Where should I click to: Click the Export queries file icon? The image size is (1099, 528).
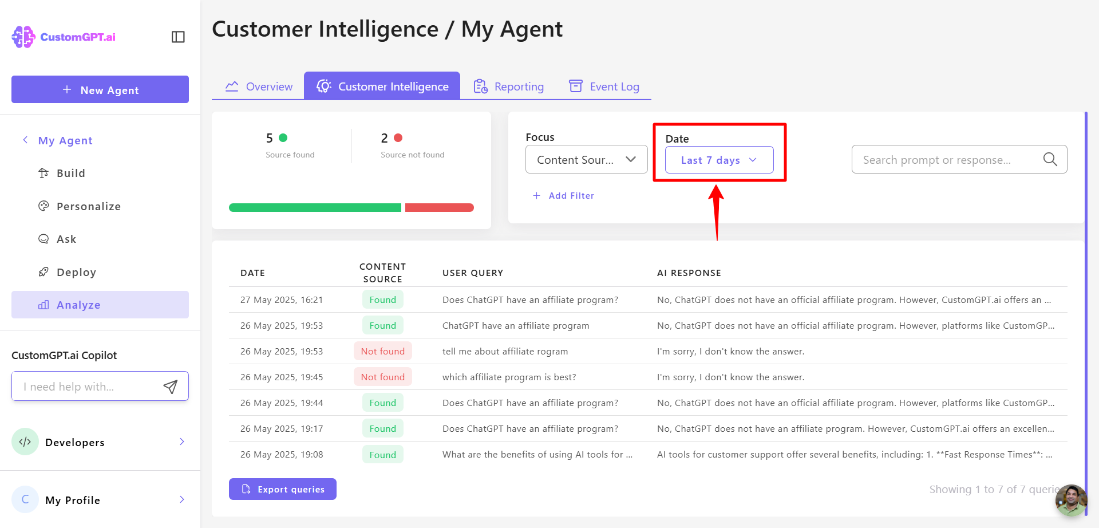[246, 489]
